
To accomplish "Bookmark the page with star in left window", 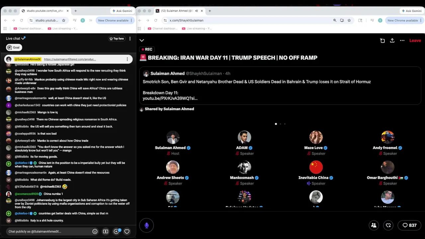I will [63, 21].
